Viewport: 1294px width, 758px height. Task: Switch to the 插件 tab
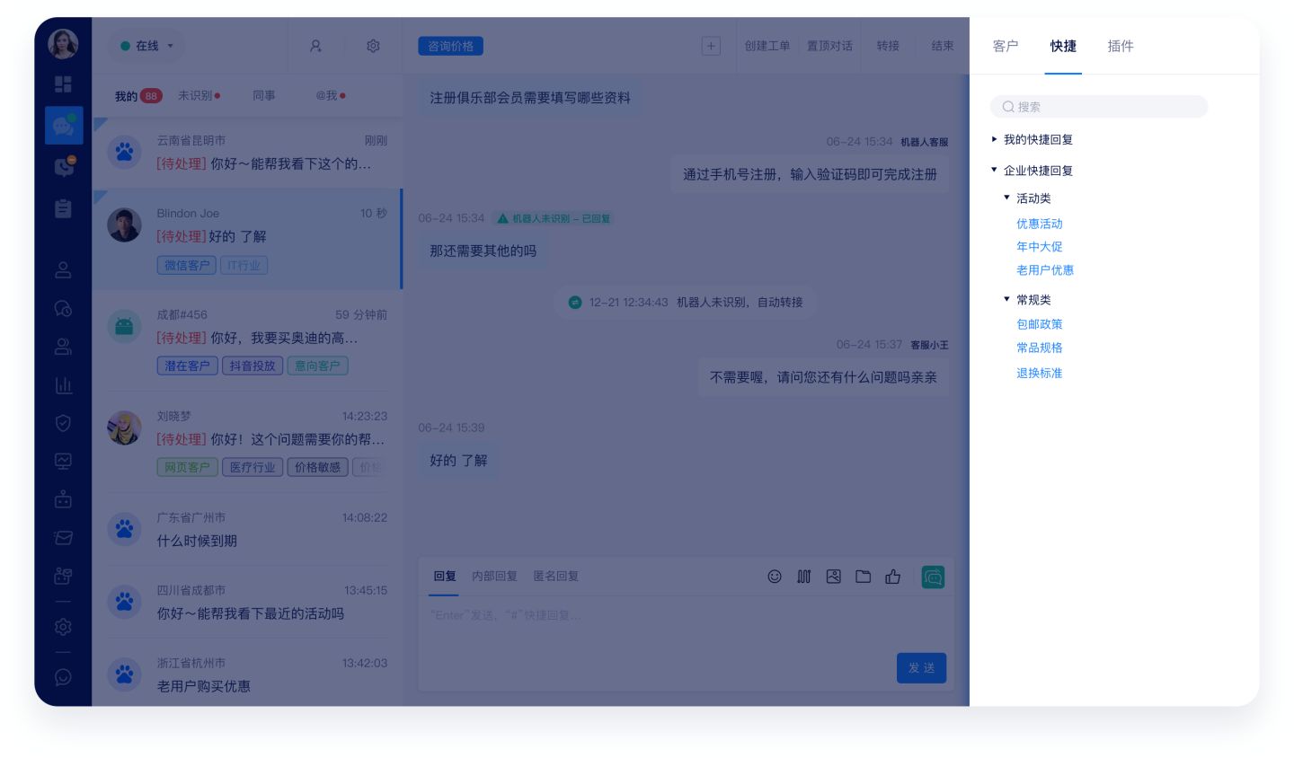tap(1121, 47)
